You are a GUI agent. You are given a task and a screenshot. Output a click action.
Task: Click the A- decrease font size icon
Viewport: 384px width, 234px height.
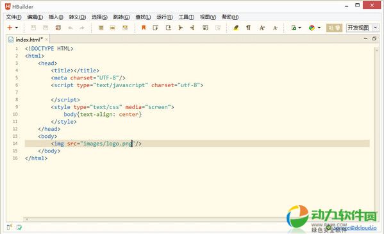click(x=275, y=28)
